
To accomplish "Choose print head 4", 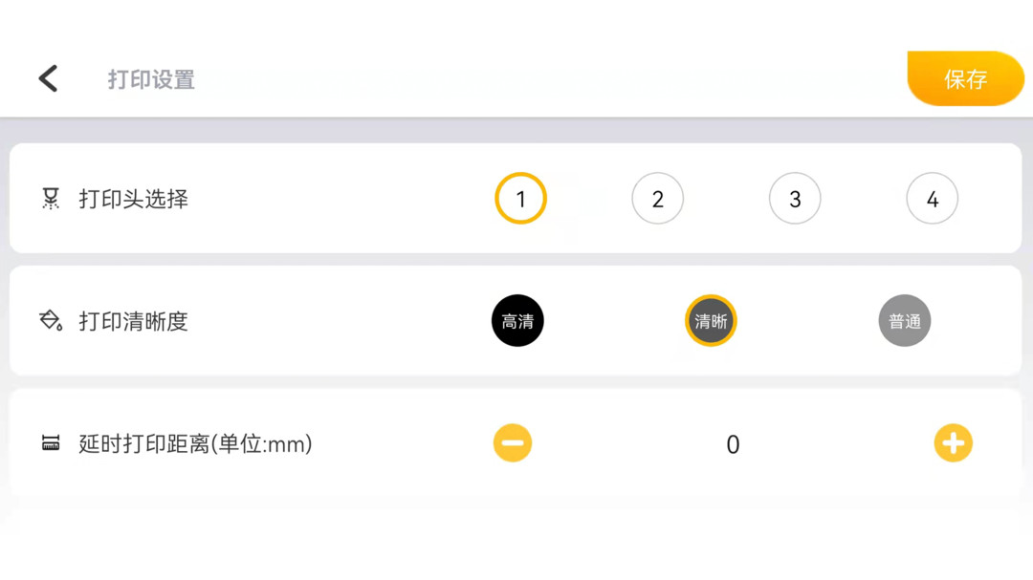I will point(932,199).
